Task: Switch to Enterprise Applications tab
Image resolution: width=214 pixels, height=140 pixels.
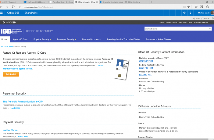Action: point(112,2)
